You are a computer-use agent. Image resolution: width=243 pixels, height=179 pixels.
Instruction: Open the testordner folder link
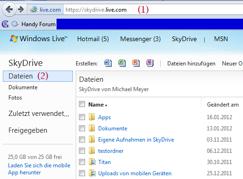pyautogui.click(x=111, y=151)
